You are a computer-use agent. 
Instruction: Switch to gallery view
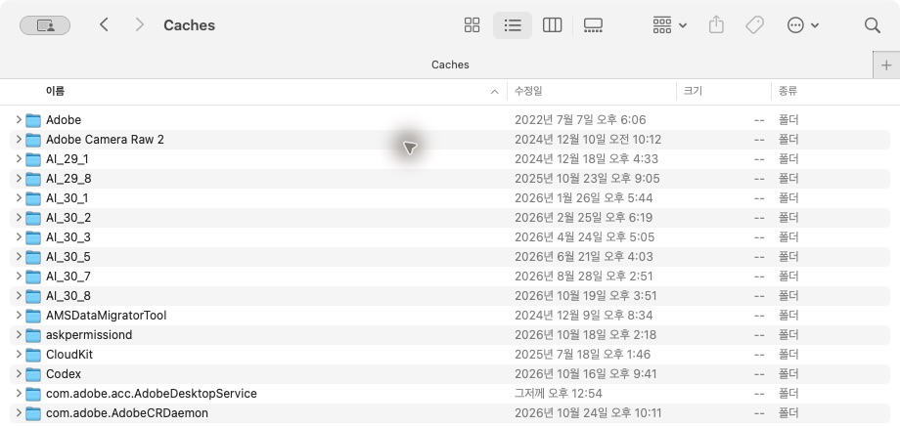[593, 25]
